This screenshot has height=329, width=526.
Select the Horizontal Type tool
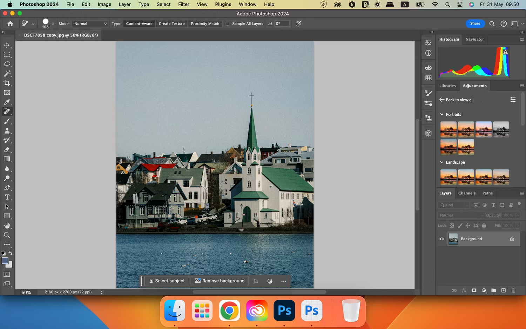pyautogui.click(x=7, y=197)
